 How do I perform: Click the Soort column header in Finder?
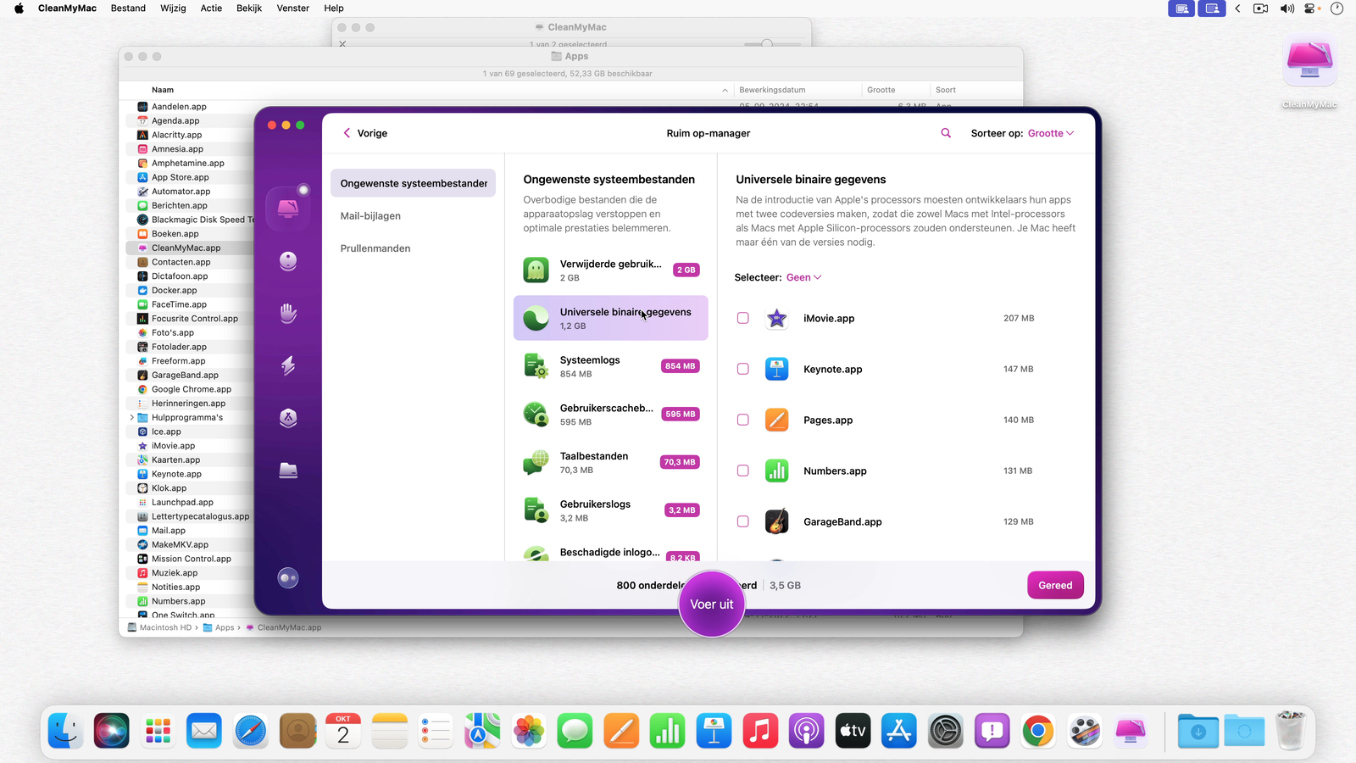coord(946,90)
